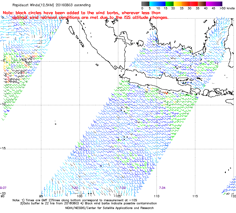Click the red note line beginning 'Note: black circles'

82,13
